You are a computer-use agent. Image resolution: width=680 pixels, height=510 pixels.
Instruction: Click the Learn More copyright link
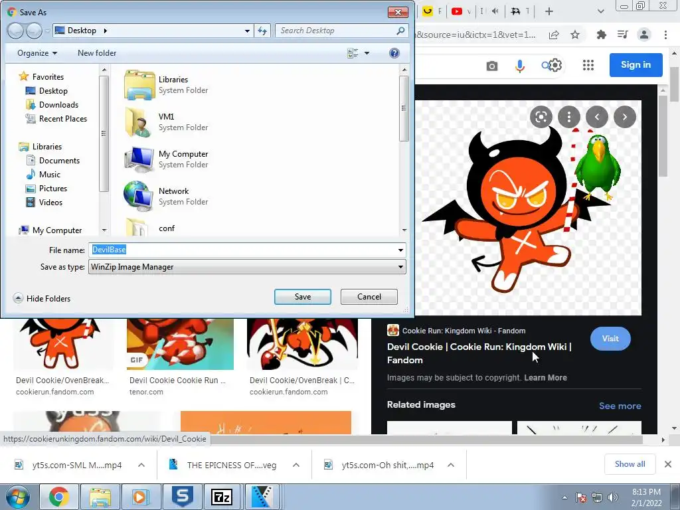[545, 377]
